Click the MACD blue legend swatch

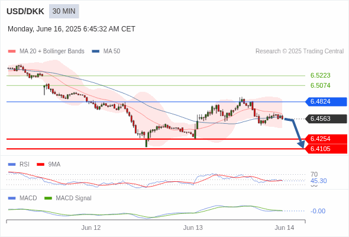coord(12,198)
